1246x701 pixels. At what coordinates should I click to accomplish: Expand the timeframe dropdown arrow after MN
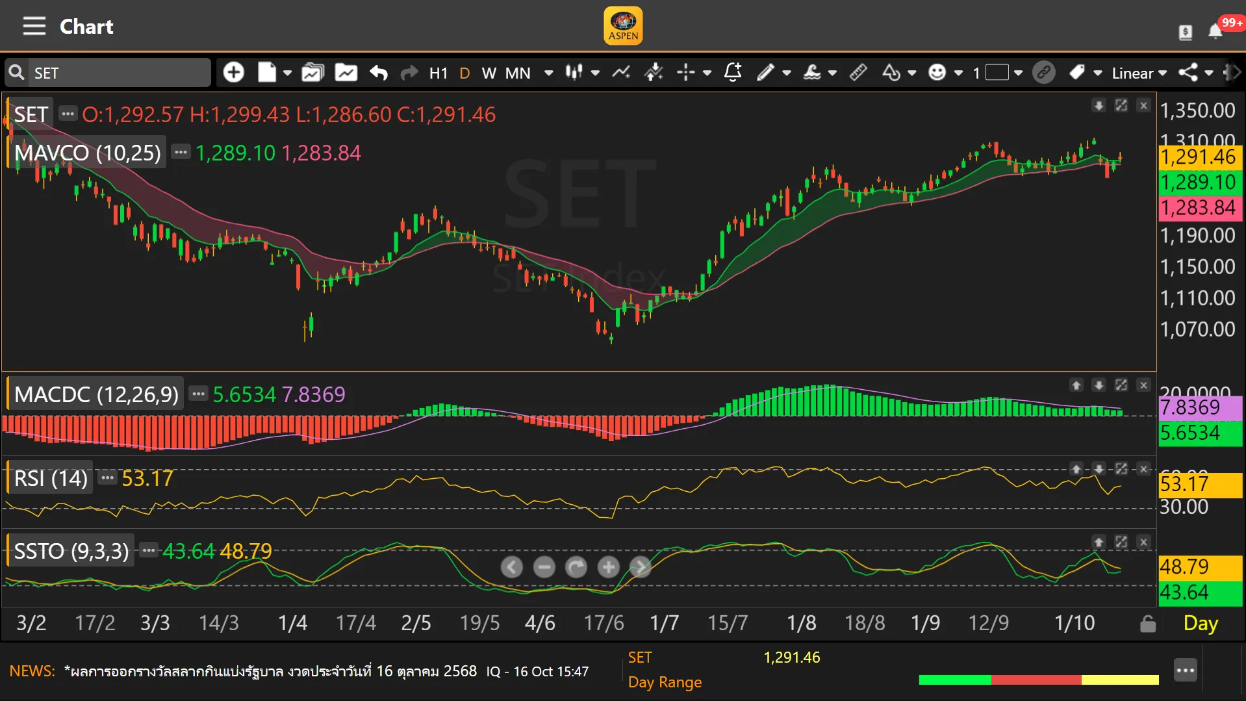(x=548, y=73)
